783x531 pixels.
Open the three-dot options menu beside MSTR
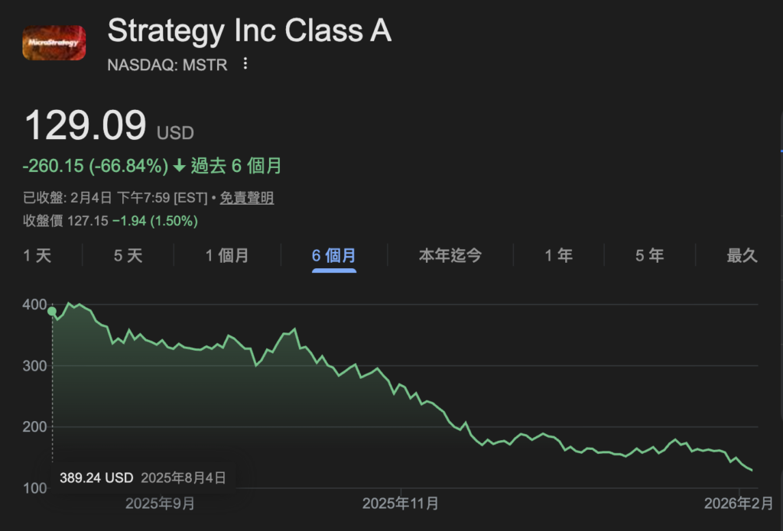click(245, 64)
